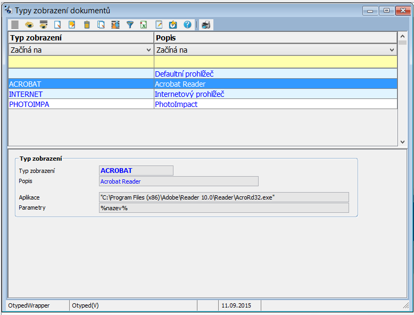Viewport: 414px width, 315px height.
Task: Select the INTERNET row in the table
Action: (x=81, y=94)
